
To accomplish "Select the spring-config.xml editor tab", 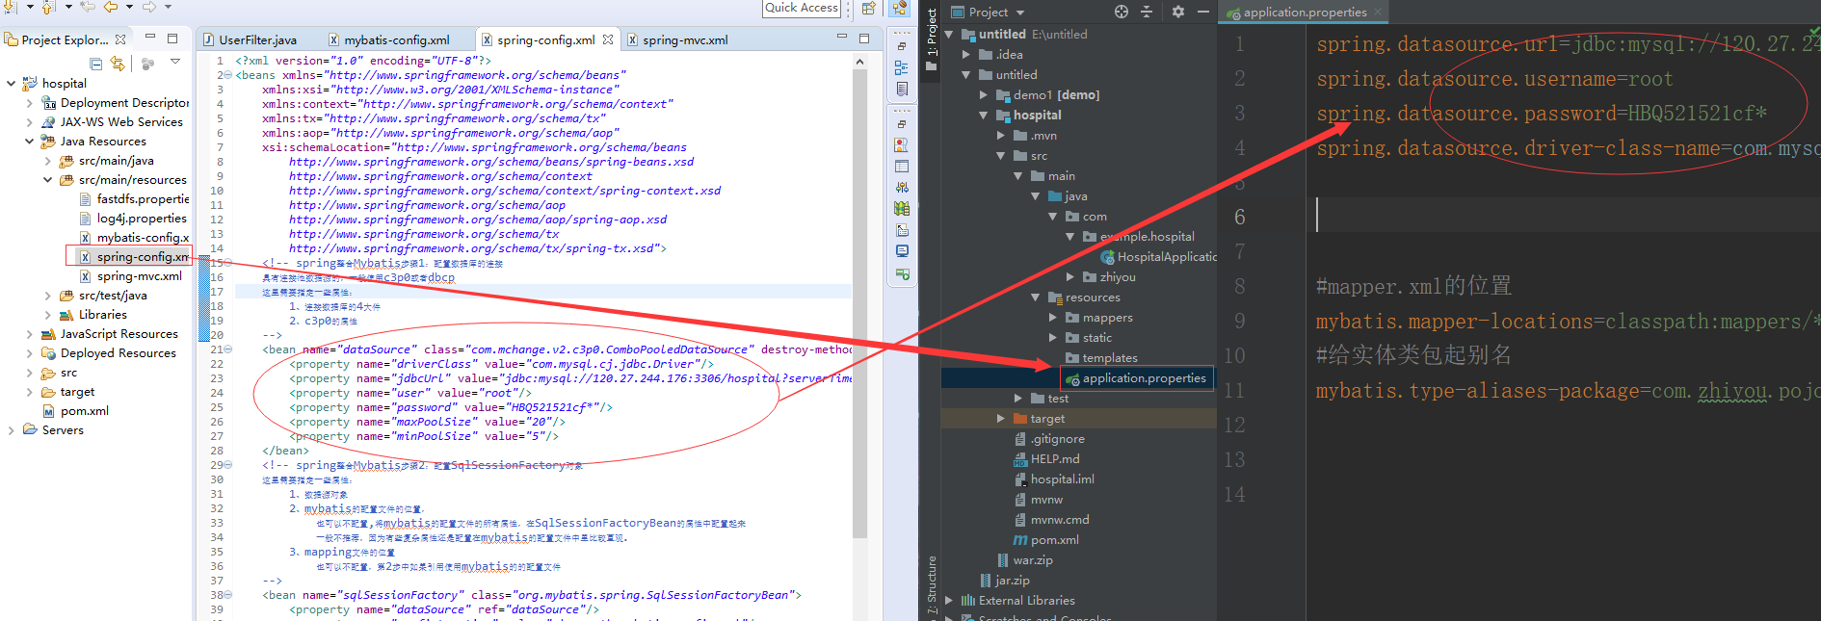I will pyautogui.click(x=545, y=39).
